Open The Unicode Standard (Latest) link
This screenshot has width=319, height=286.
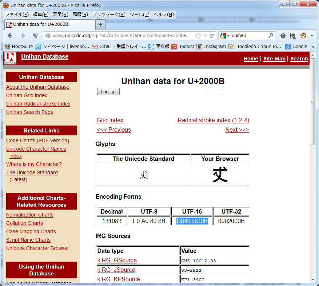(32, 176)
